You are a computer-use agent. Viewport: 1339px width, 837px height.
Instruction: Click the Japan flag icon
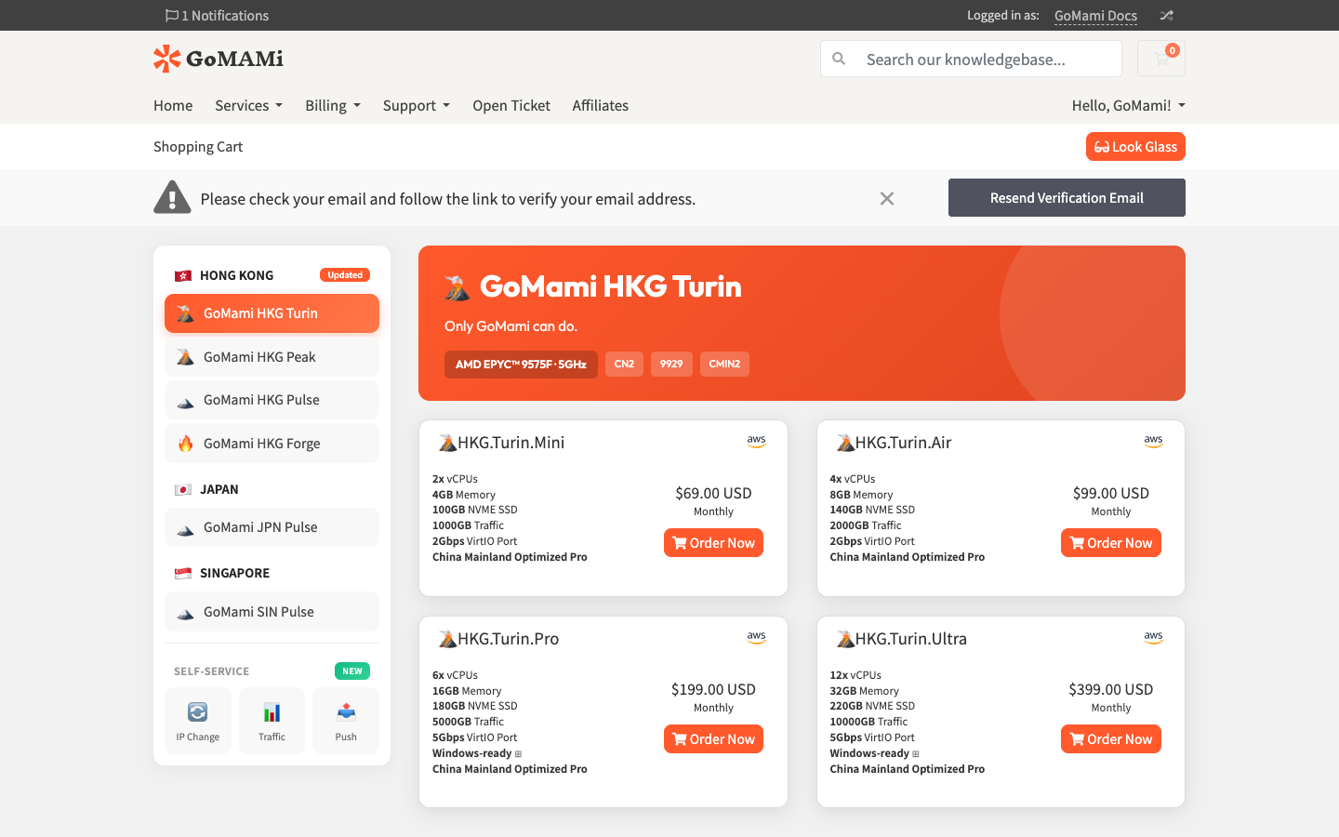point(183,489)
